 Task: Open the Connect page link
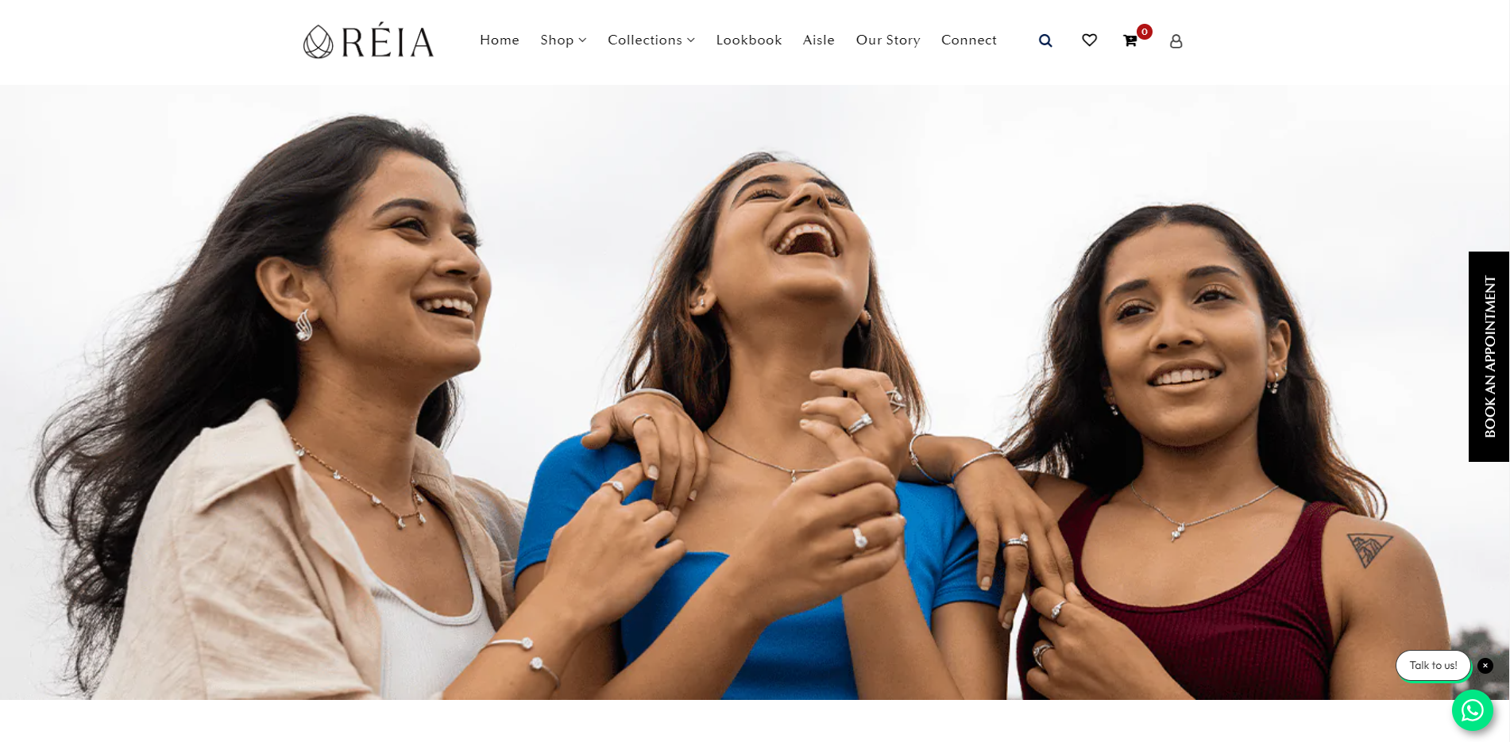(969, 40)
